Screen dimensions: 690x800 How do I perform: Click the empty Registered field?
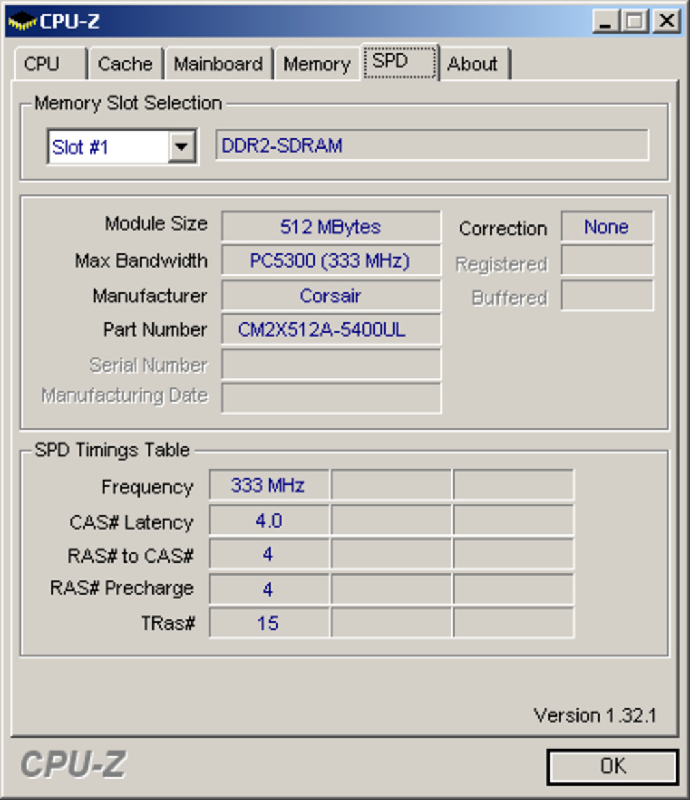(x=607, y=261)
